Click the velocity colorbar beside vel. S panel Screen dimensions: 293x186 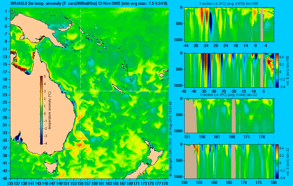point(277,161)
